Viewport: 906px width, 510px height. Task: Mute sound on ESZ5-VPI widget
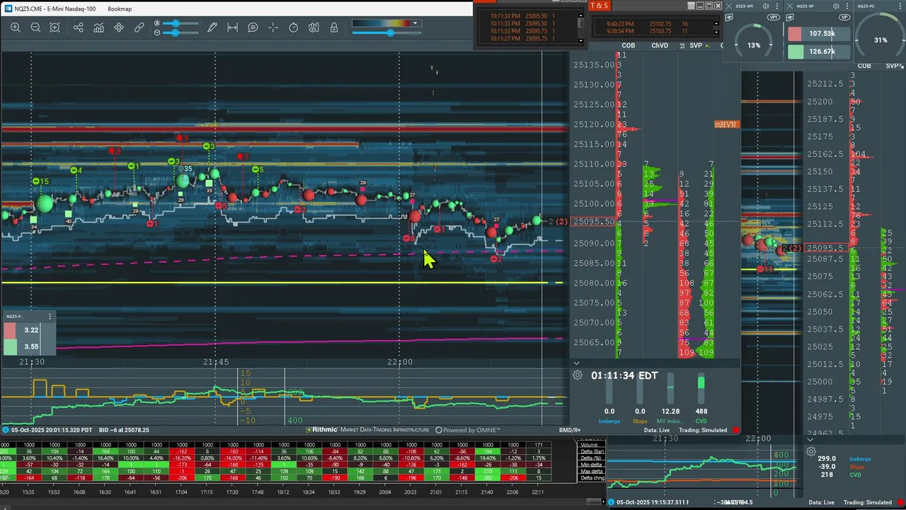pos(766,6)
